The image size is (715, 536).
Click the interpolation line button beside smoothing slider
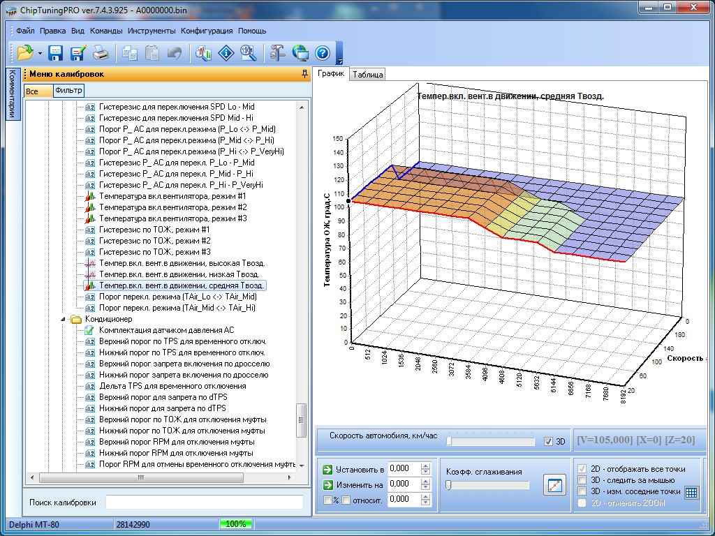point(554,485)
